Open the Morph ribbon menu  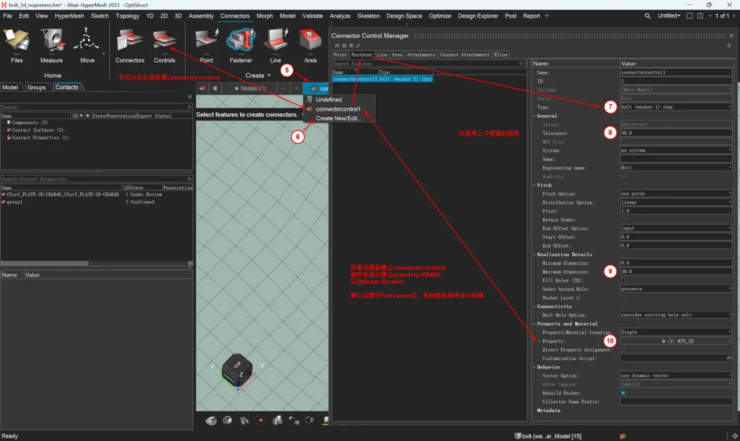coord(264,16)
